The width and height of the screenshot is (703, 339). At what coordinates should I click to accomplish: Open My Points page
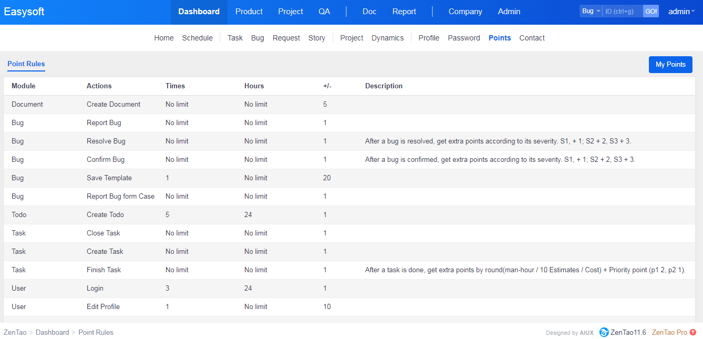coord(670,65)
